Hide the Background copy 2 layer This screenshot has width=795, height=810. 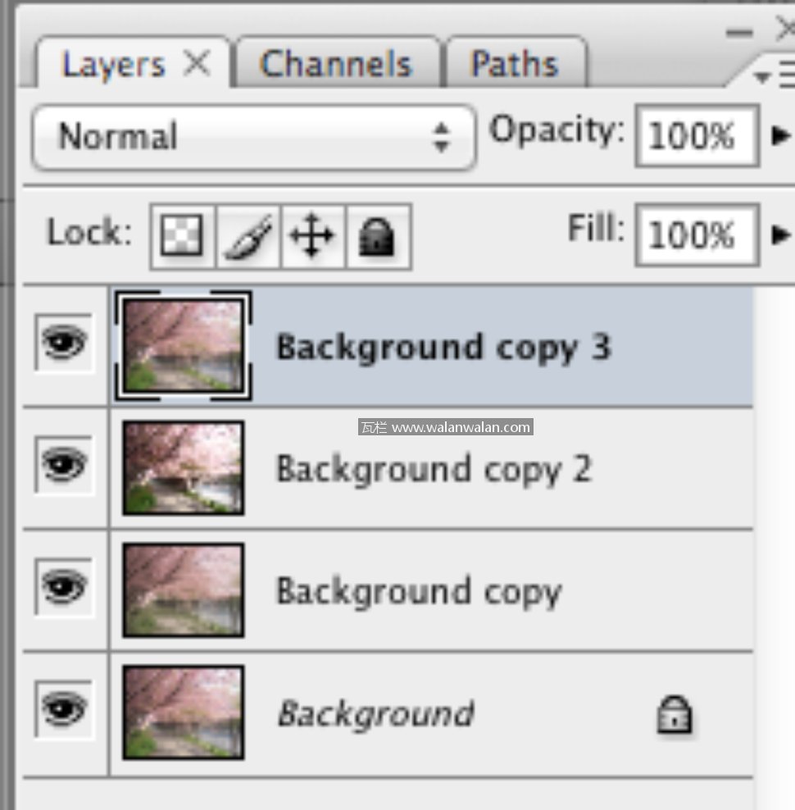(x=64, y=466)
